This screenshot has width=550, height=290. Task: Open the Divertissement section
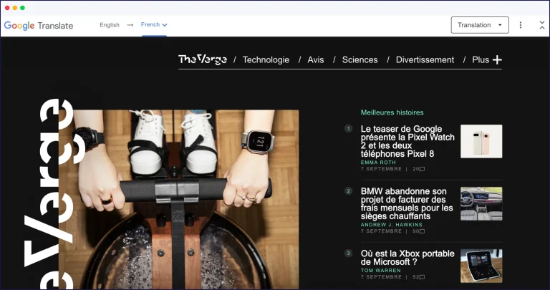[425, 60]
